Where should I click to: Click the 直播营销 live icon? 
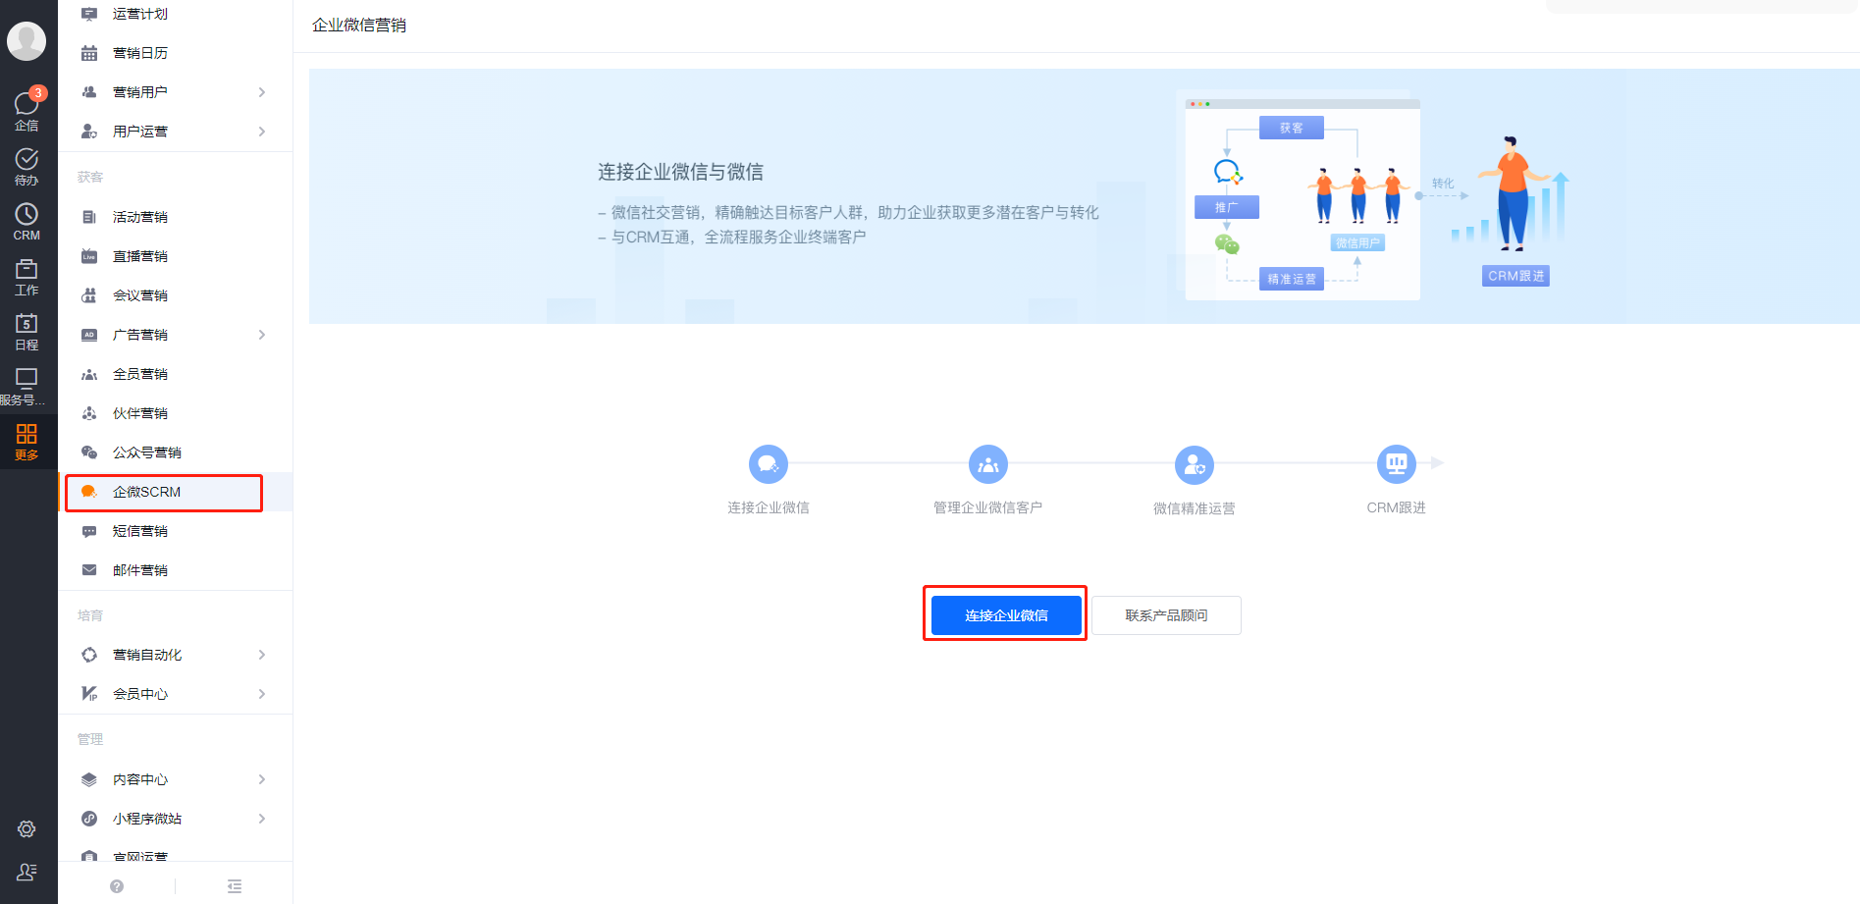click(x=89, y=256)
